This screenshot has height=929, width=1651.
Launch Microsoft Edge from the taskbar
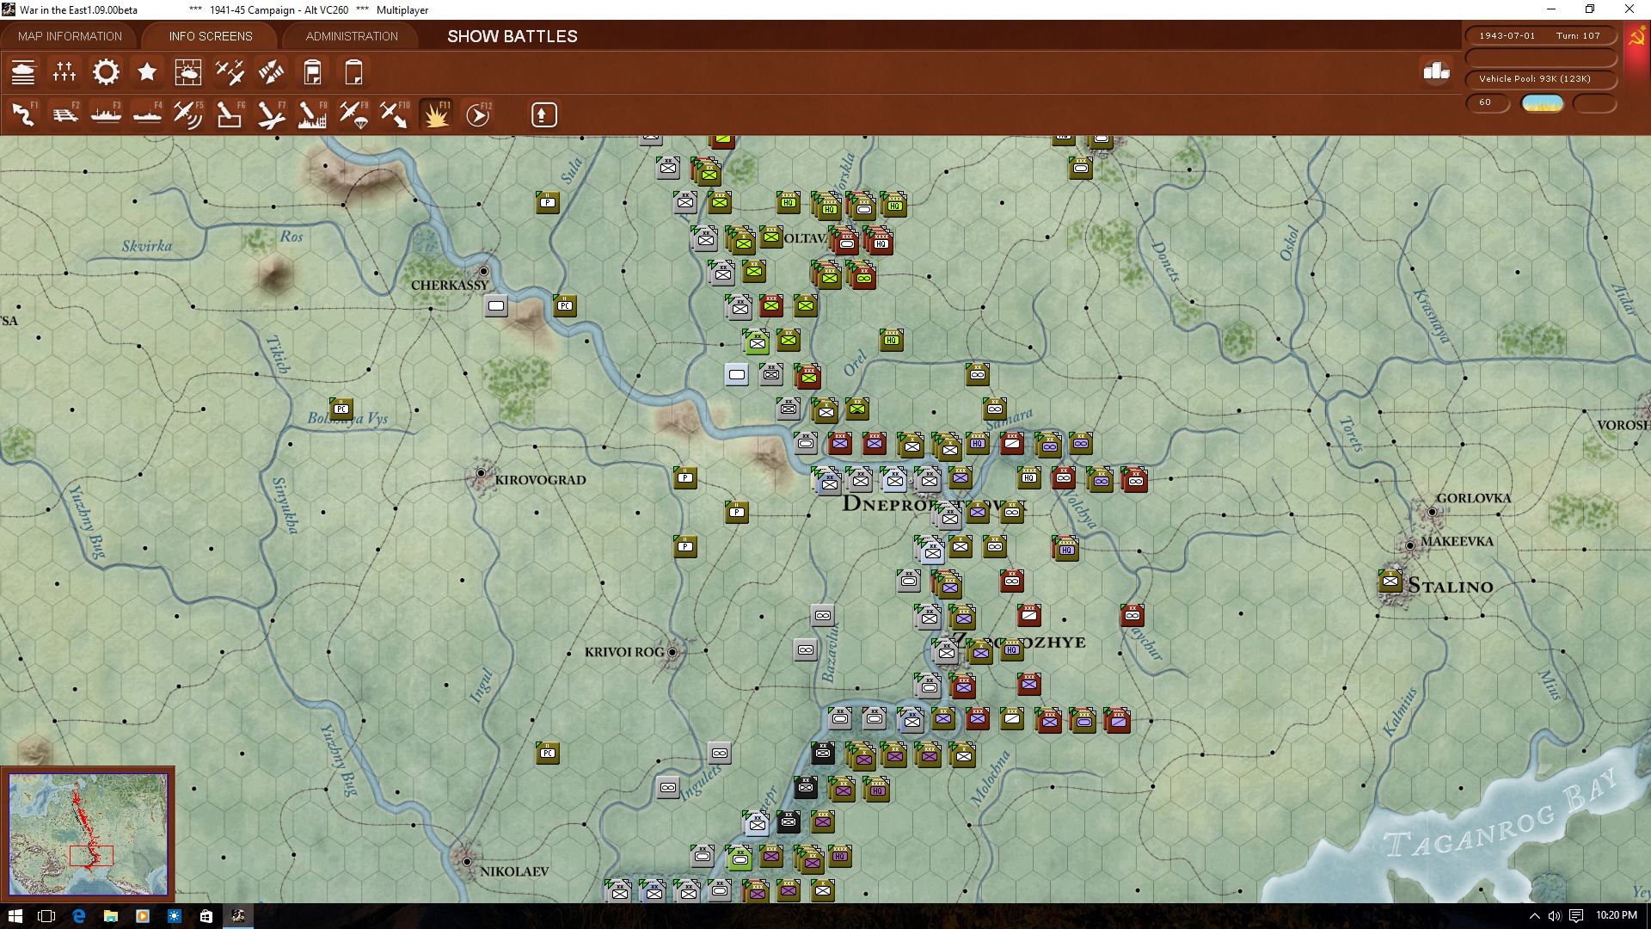[78, 916]
